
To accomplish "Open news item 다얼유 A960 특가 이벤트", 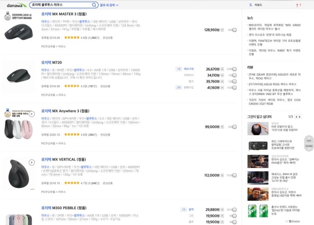I will point(274,52).
